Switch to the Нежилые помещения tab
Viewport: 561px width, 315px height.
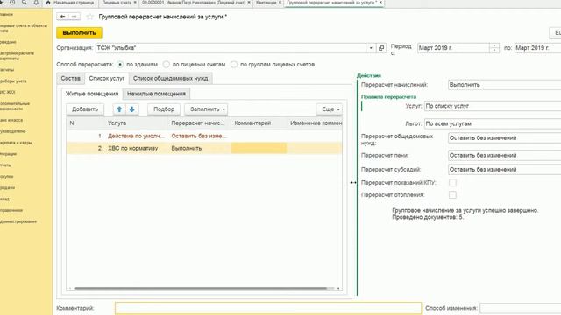(x=156, y=94)
